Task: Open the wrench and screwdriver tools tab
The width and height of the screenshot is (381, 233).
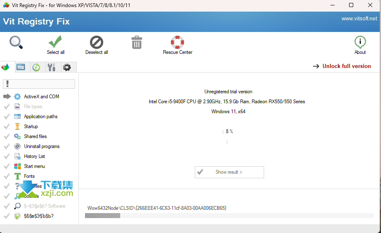Action: (51, 67)
